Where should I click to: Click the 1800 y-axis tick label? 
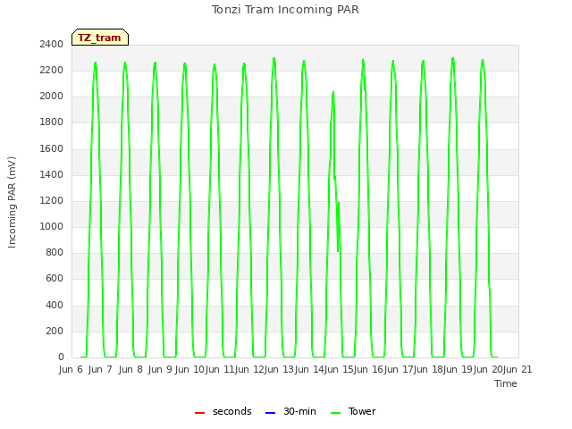tap(52, 122)
